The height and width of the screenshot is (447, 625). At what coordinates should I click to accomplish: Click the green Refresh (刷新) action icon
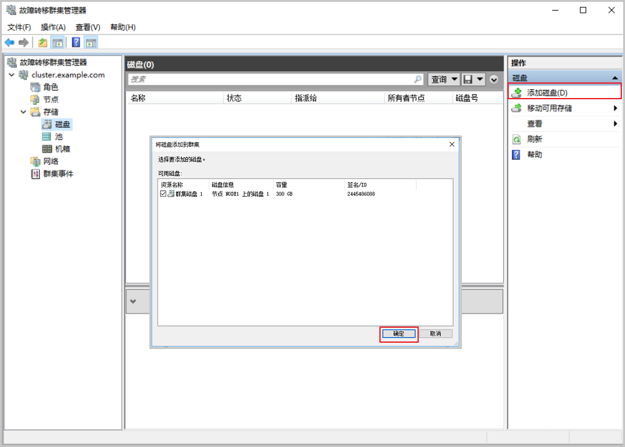point(516,139)
